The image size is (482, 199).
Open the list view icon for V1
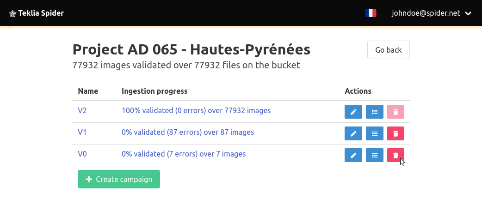click(x=375, y=133)
